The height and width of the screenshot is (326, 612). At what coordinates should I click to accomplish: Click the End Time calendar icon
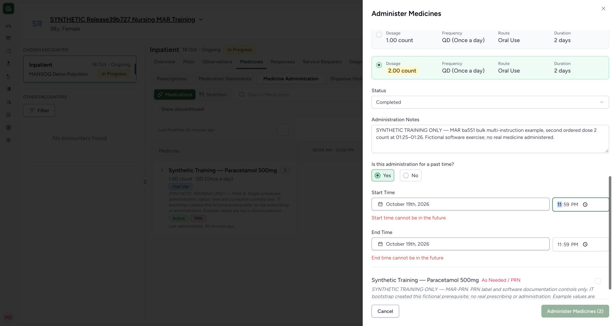pyautogui.click(x=380, y=244)
